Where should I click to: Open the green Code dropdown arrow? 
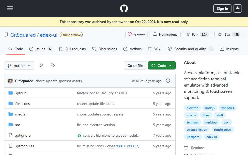[170, 65]
